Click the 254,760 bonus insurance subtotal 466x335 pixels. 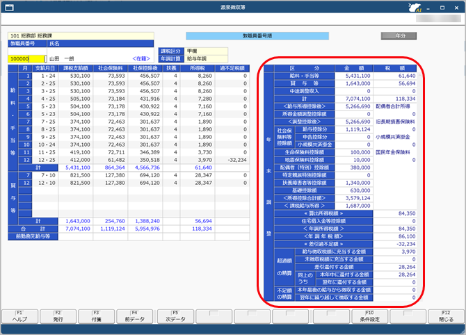click(111, 221)
